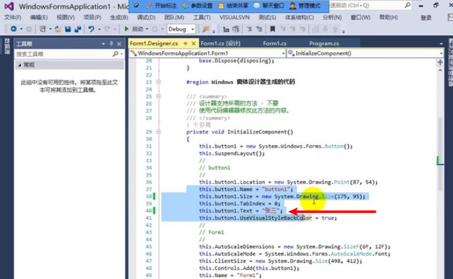Open the 文件(F) menu
Viewport: 453px width, 279px height.
click(12, 18)
